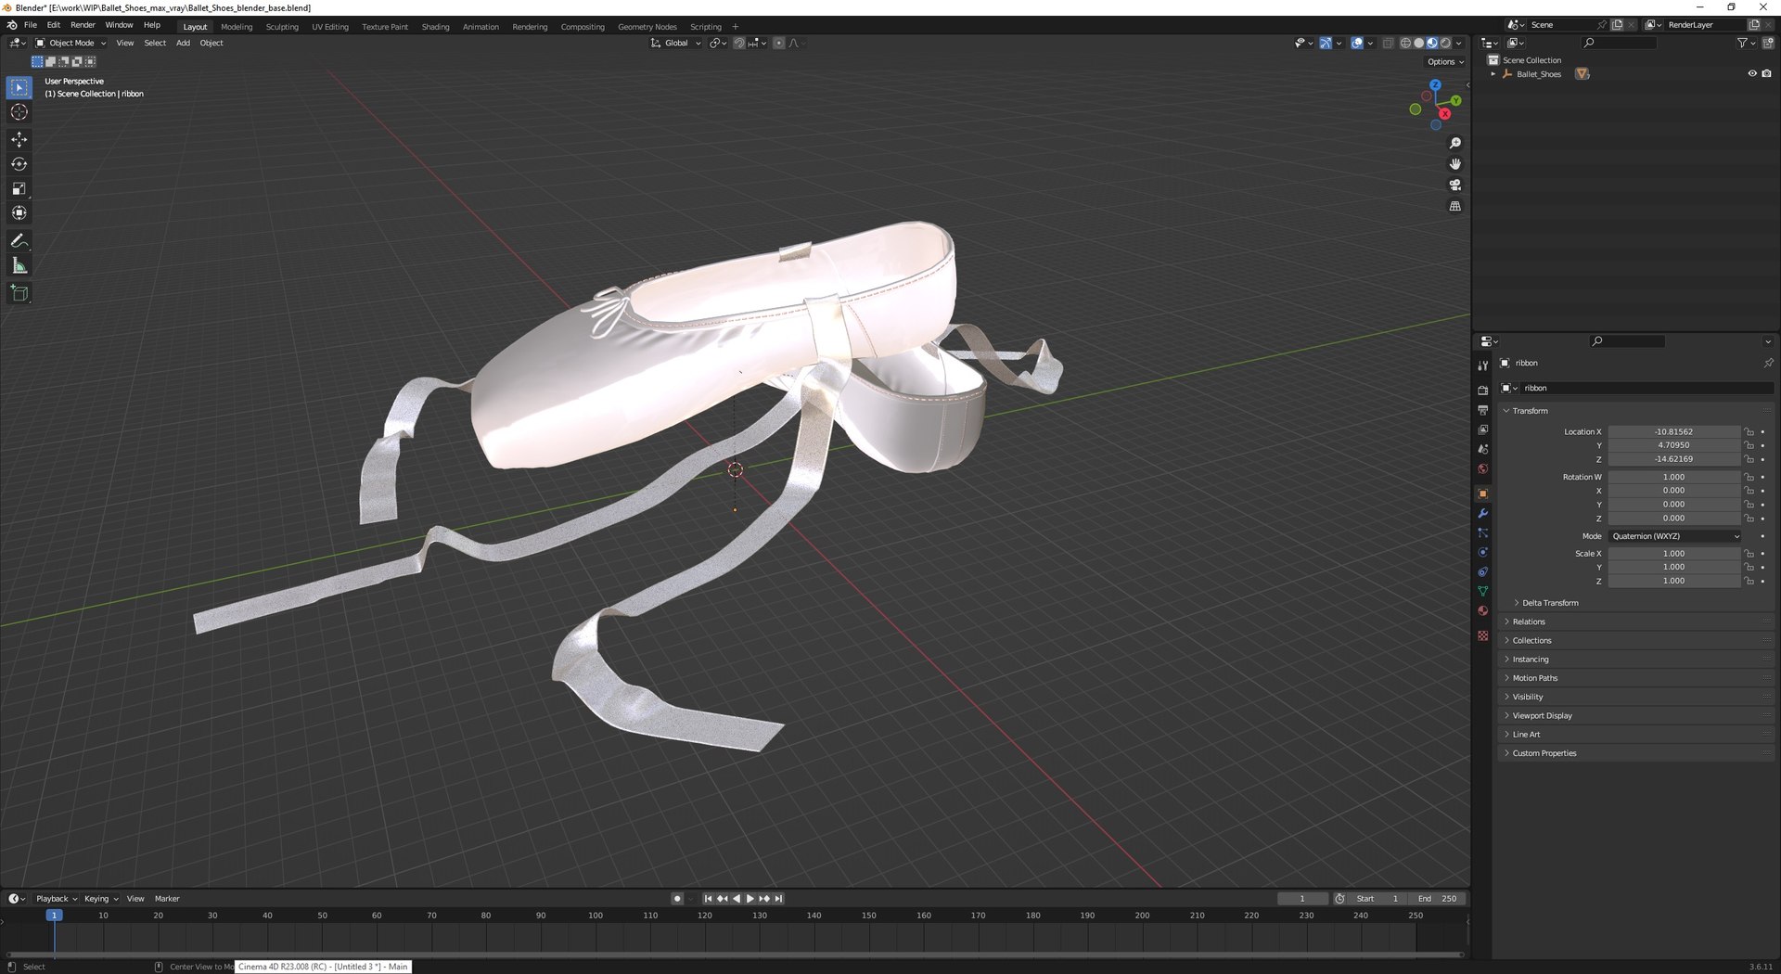
Task: Click the pan view hand icon
Action: pos(1454,164)
